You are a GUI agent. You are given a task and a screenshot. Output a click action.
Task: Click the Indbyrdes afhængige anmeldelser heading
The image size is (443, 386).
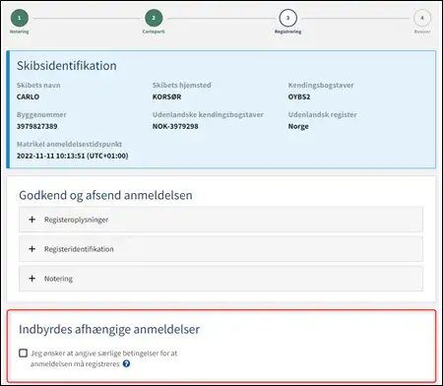pos(109,329)
